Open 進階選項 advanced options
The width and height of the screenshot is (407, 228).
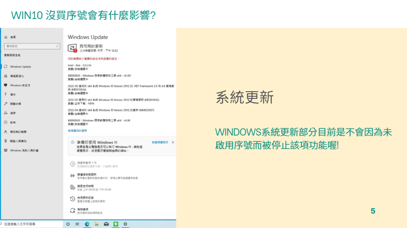click(86, 211)
